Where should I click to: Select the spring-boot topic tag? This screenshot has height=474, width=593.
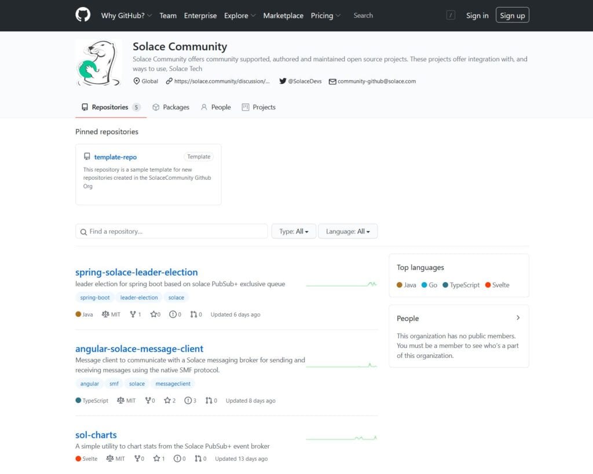point(94,297)
